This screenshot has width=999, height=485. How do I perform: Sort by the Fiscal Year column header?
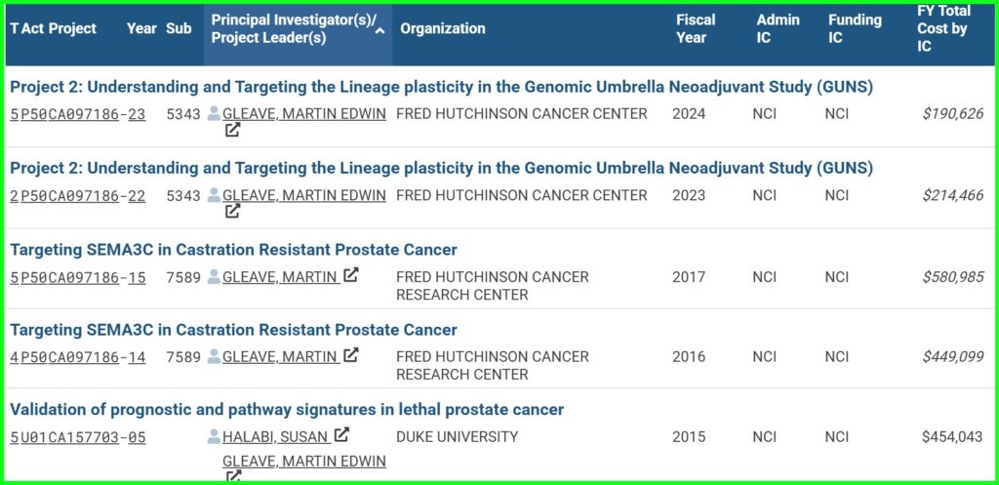click(x=696, y=28)
